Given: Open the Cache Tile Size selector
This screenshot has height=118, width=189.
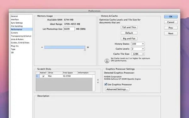Looking at the screenshot, I should pos(138,54).
